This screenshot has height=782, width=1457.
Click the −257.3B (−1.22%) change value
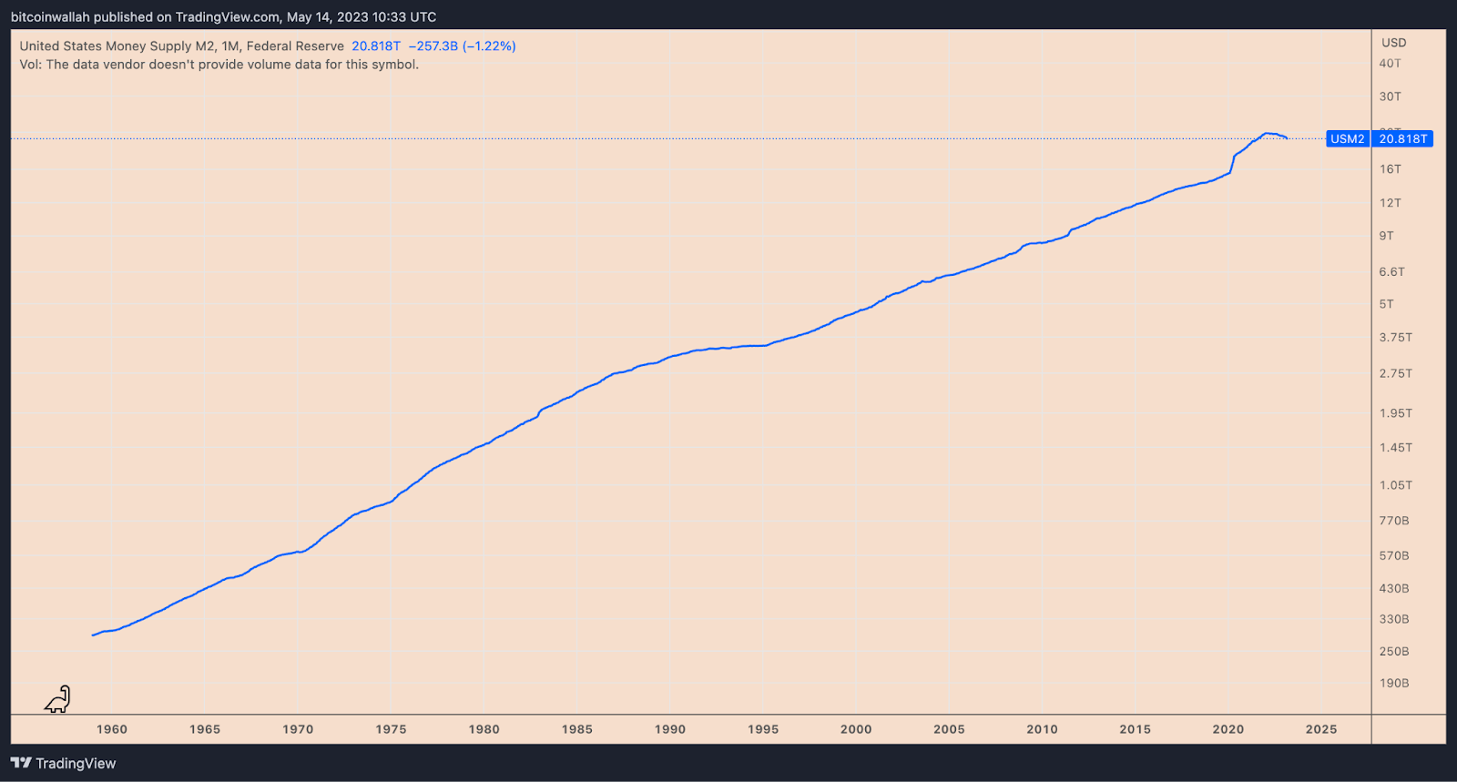pos(463,46)
